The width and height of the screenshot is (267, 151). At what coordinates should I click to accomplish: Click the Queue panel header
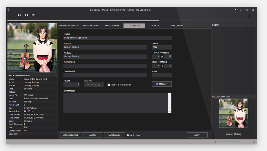(x=215, y=25)
